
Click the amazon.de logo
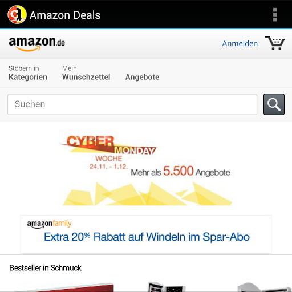click(x=37, y=44)
